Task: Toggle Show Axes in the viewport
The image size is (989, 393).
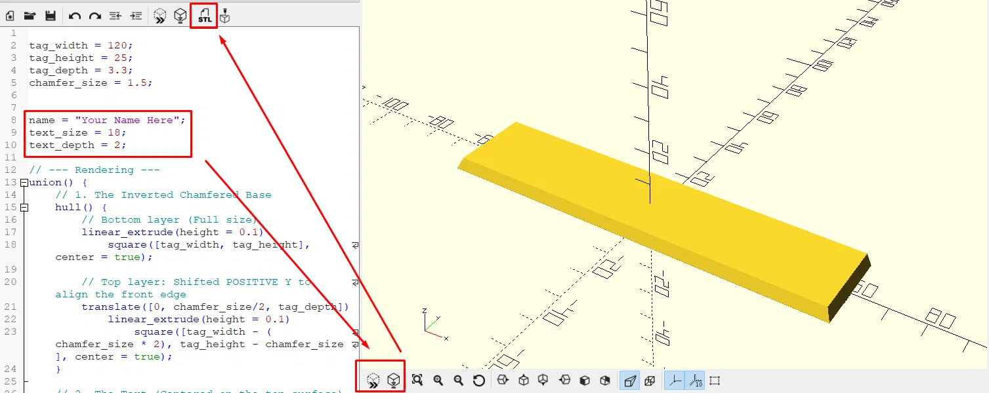Action: [x=674, y=381]
